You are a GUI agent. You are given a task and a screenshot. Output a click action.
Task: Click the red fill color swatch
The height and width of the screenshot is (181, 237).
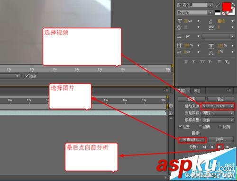tap(227, 7)
